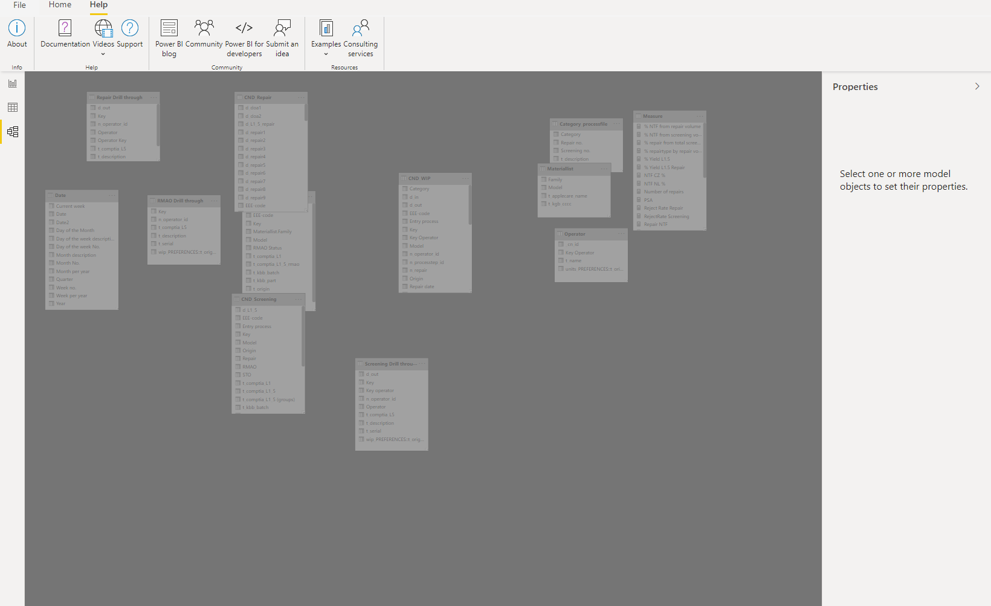Viewport: 991px width, 606px height.
Task: Select the Model view sidebar icon
Action: [x=13, y=132]
